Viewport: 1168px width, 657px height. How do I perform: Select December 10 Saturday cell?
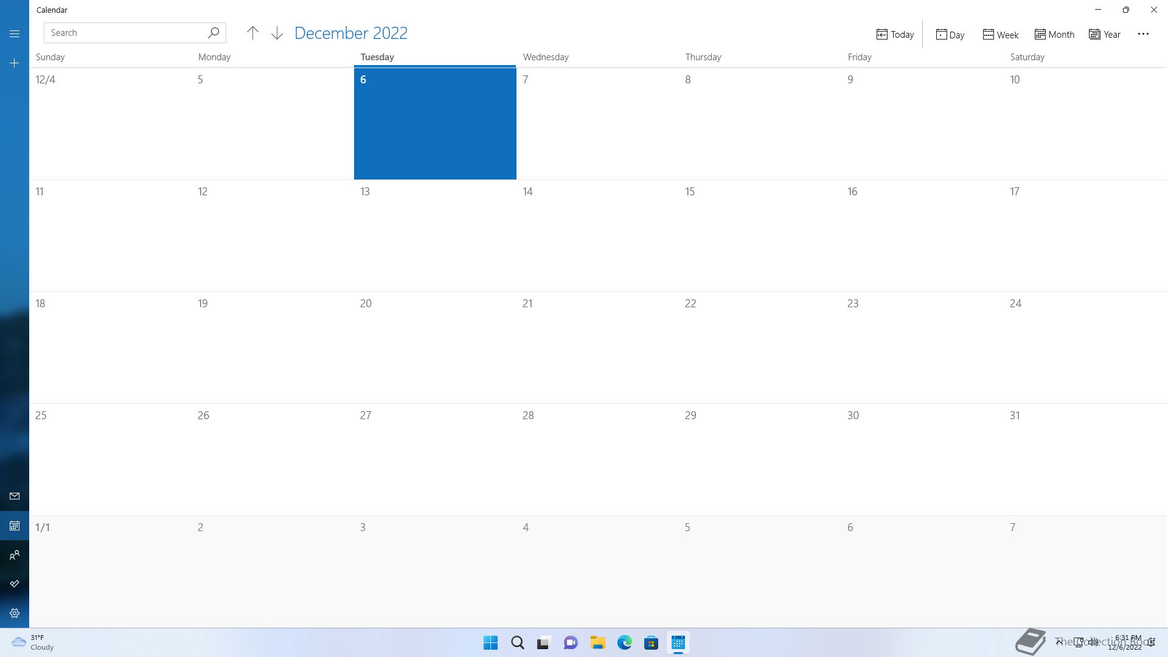click(1085, 123)
